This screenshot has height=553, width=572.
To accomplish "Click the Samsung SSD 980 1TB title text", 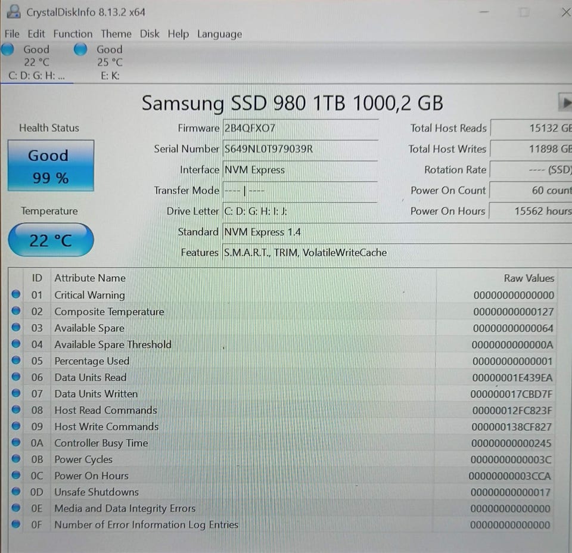I will (x=292, y=103).
